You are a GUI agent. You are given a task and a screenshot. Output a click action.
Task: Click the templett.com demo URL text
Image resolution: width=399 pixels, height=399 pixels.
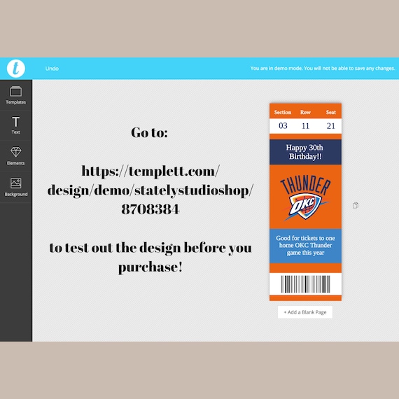[x=150, y=190]
